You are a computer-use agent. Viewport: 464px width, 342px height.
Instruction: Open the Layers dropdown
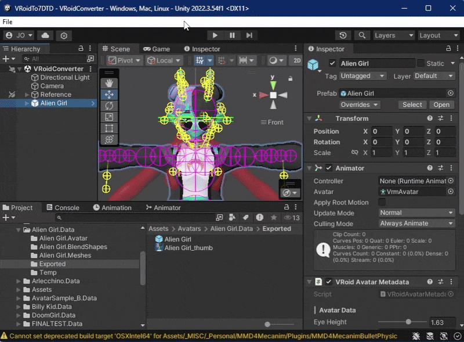point(394,35)
